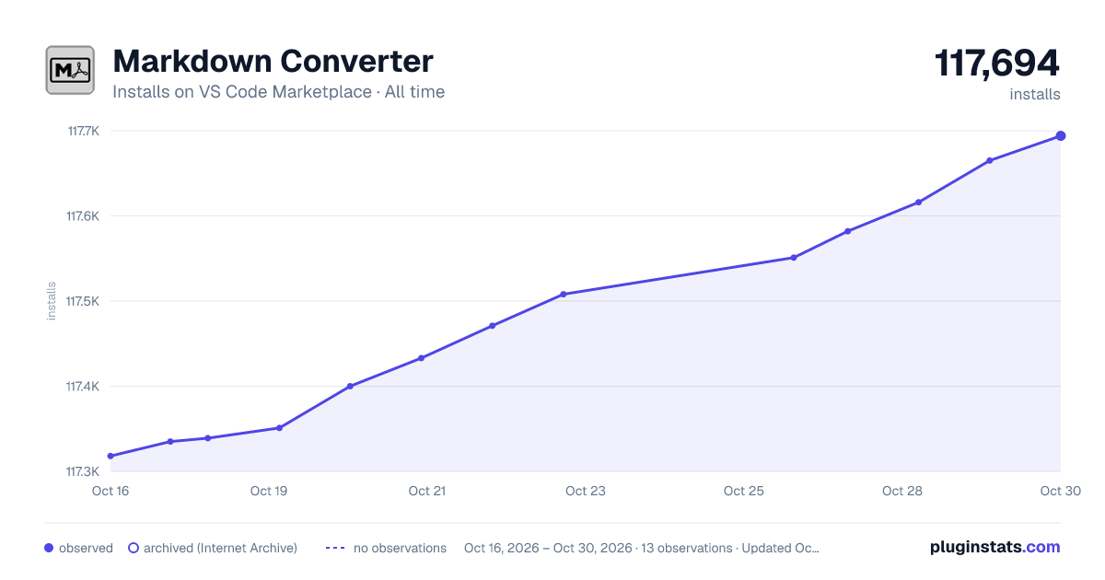The image size is (1105, 580).
Task: Click the data point just left of Oct 23
Action: [x=564, y=295]
